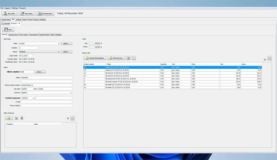Add a feature with the green plus button
This screenshot has width=277, height=160.
(8, 118)
